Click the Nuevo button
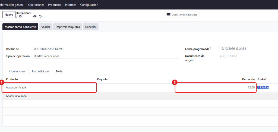Viewport: 278px width, 132px height. pyautogui.click(x=9, y=15)
